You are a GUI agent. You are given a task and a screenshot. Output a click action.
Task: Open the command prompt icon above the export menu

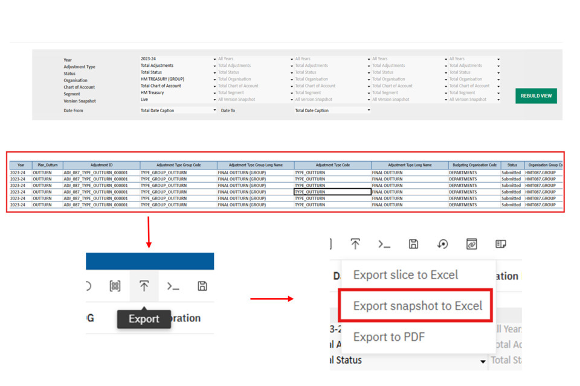pos(384,244)
